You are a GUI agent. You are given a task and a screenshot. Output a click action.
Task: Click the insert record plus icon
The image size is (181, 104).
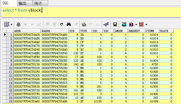pyautogui.click(x=26, y=24)
